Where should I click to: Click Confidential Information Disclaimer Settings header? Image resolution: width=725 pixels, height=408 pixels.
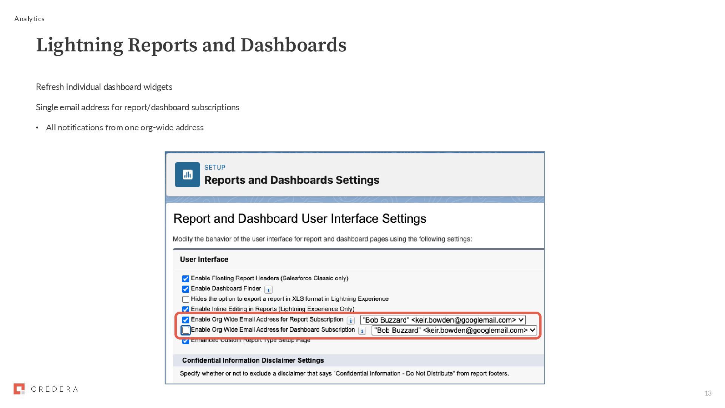pyautogui.click(x=253, y=360)
